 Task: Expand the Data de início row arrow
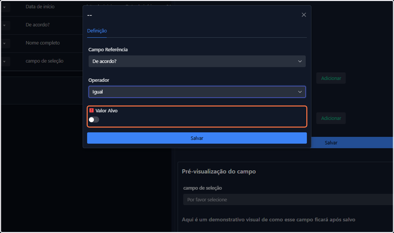click(x=5, y=7)
